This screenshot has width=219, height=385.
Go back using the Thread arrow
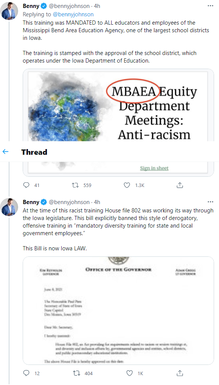5,152
